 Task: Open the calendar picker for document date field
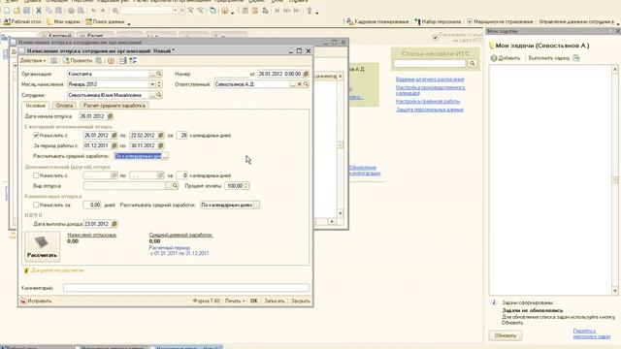(307, 74)
